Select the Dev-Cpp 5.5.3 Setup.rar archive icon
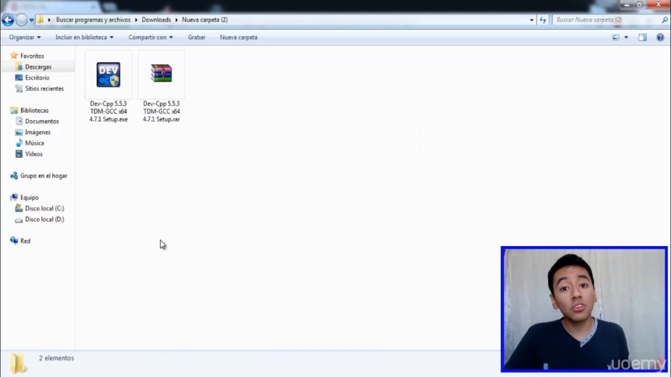Viewport: 671px width, 377px height. tap(161, 73)
